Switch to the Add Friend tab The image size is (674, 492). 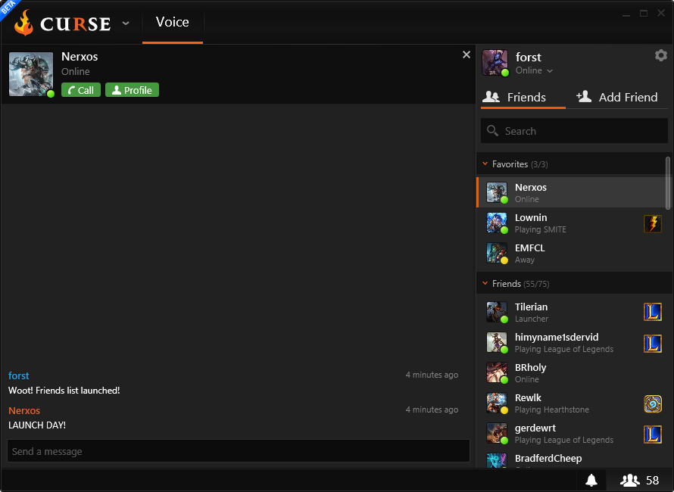click(617, 97)
